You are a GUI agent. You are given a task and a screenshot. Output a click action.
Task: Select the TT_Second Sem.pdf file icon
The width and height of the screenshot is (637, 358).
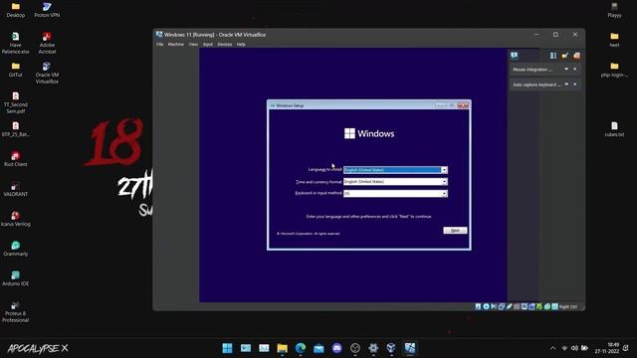(16, 102)
